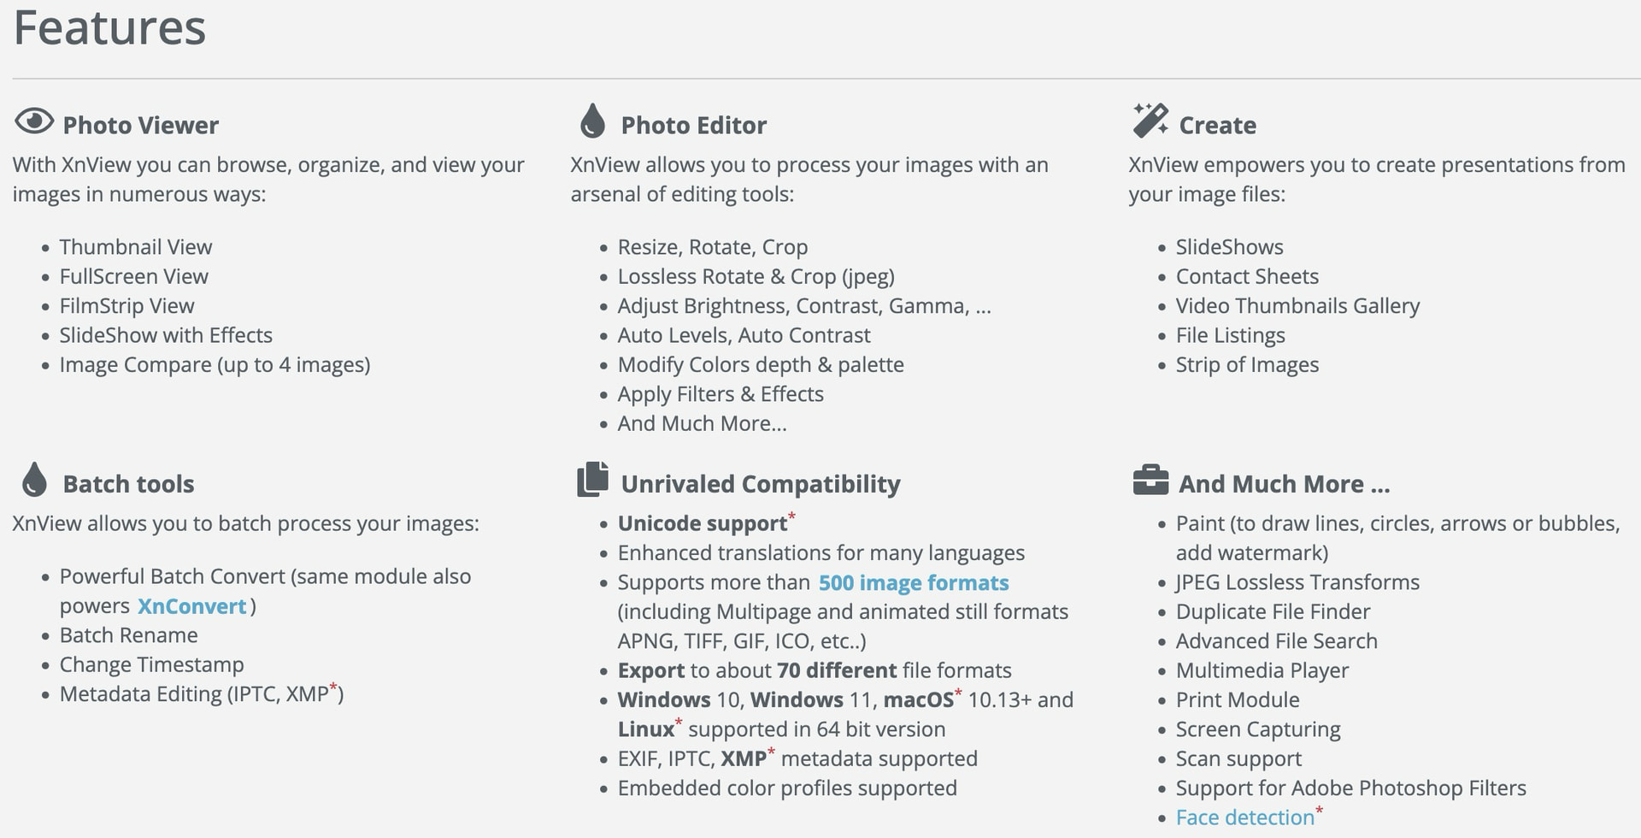Follow the Face detection link
The height and width of the screenshot is (838, 1641).
(x=1244, y=817)
